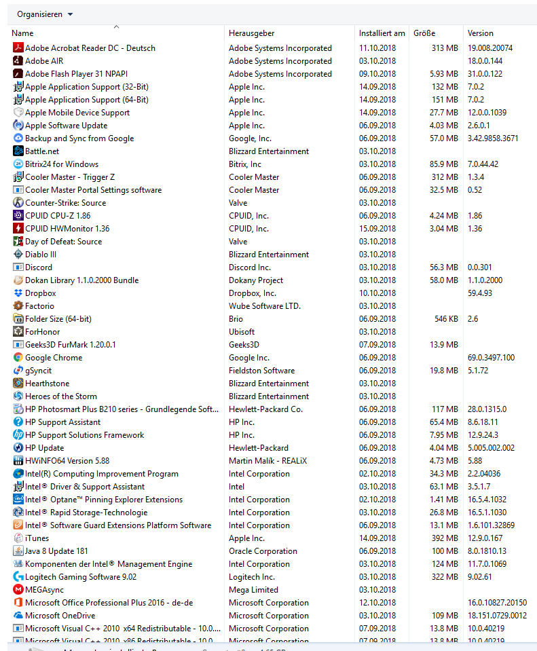Click the HP Support Solutions Framework icon

(18, 434)
